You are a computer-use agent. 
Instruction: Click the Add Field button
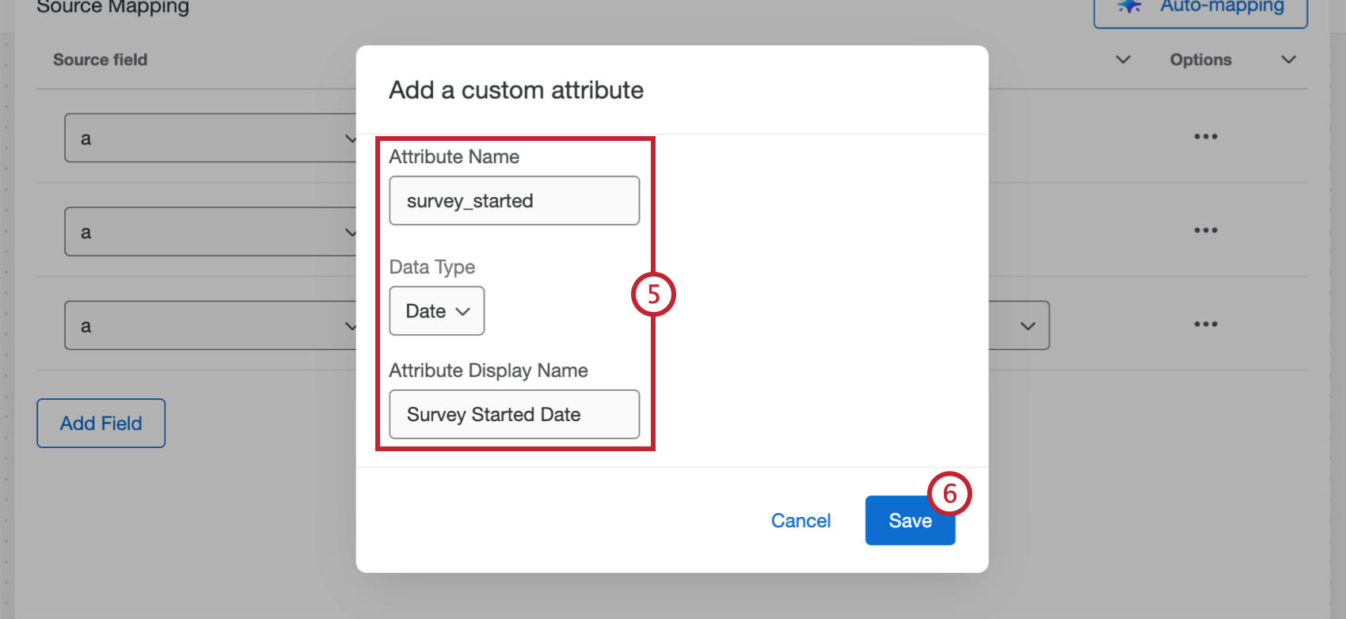click(101, 423)
